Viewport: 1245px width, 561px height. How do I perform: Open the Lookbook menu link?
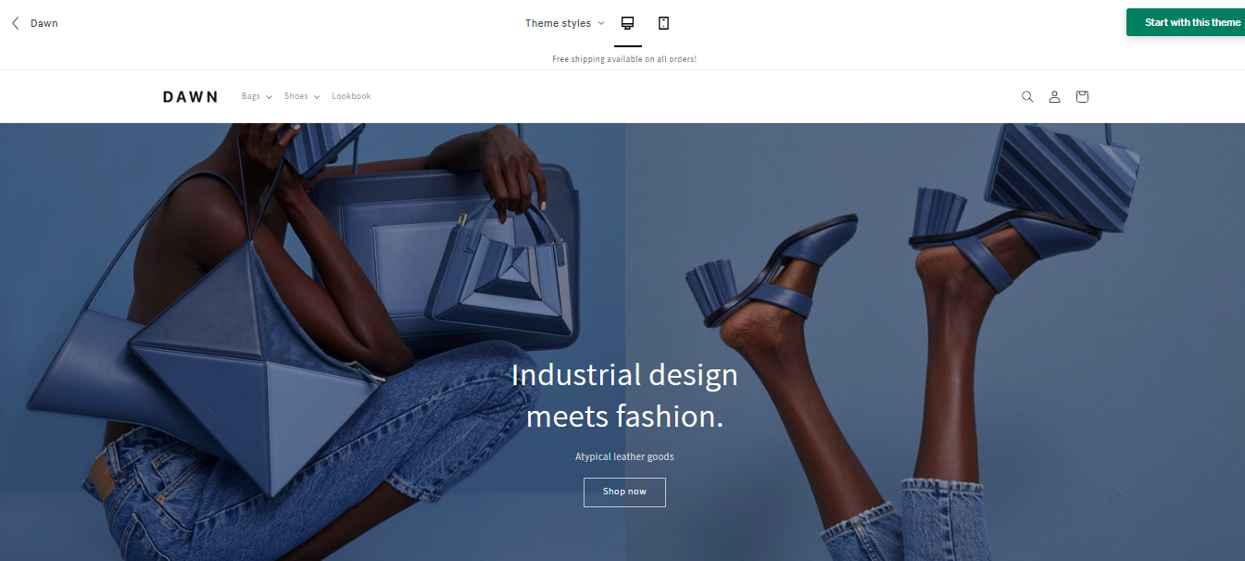[351, 96]
